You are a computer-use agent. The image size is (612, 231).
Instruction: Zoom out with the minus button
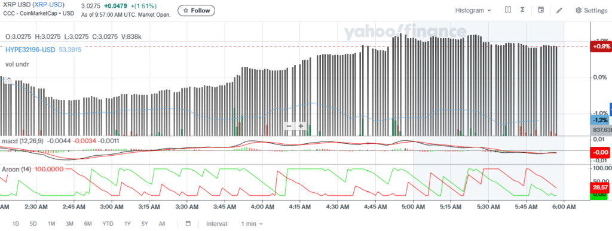289,126
